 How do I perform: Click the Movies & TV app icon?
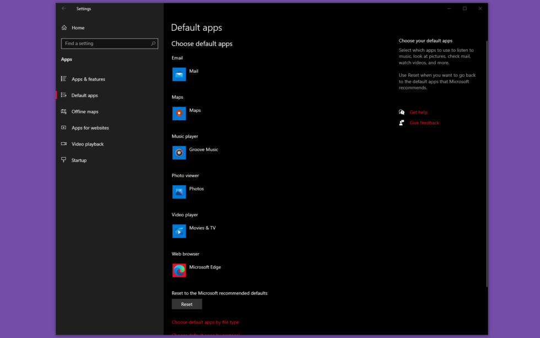(x=179, y=231)
